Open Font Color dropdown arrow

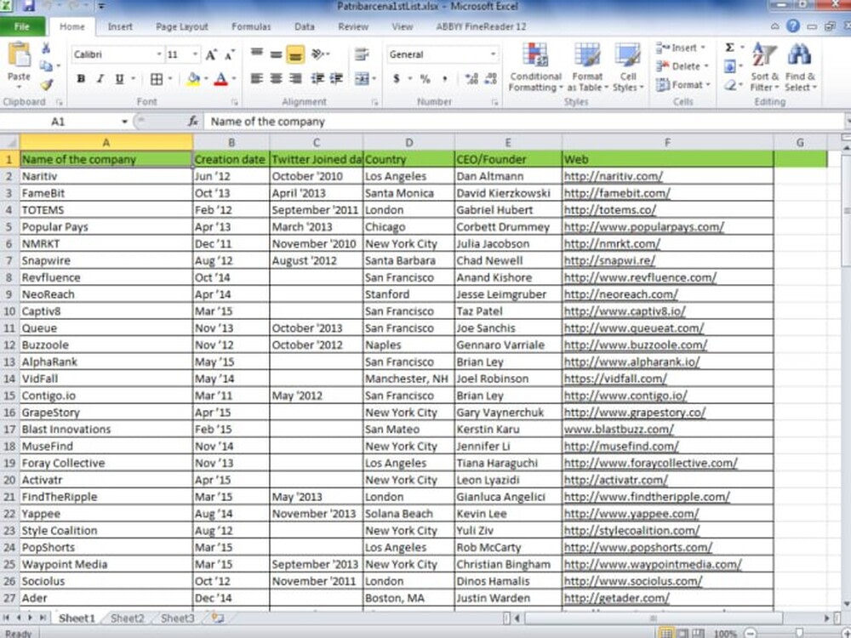tap(234, 79)
